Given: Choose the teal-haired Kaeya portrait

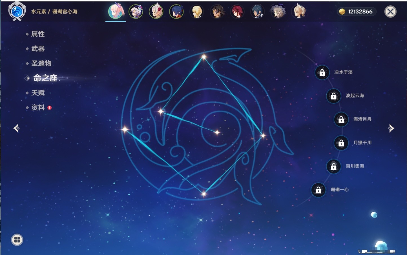Looking at the screenshot, I should coord(258,12).
